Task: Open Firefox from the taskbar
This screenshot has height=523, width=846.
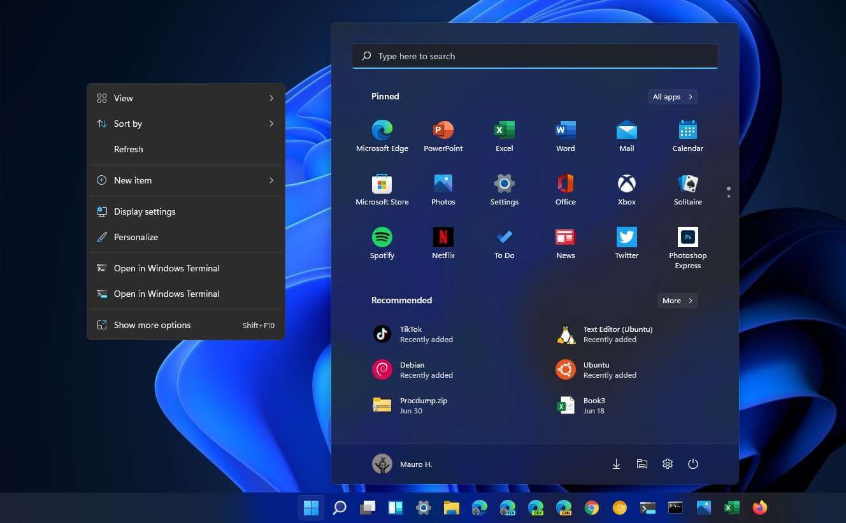Action: click(x=759, y=508)
